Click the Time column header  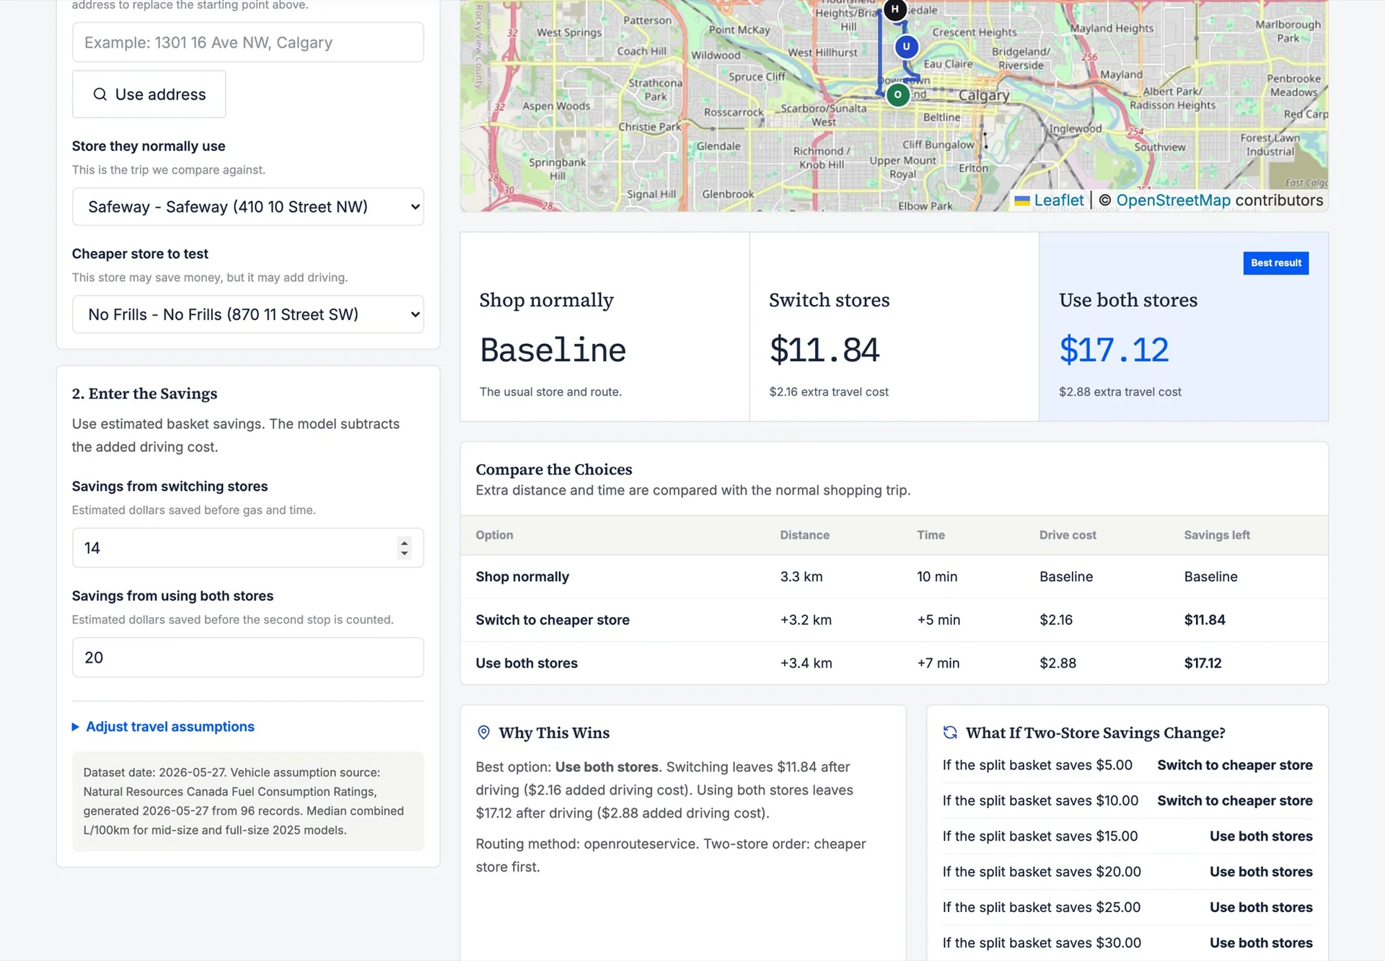[x=931, y=535]
